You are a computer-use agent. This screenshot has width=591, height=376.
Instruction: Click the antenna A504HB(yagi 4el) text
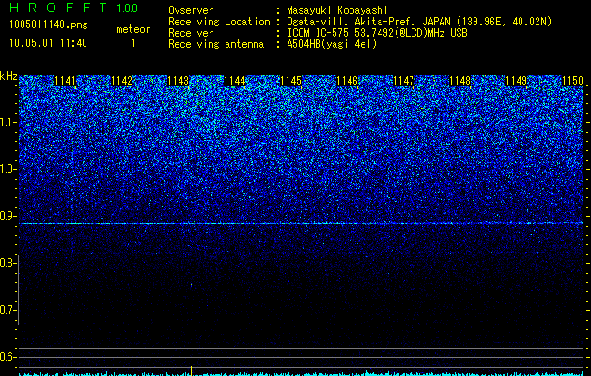(x=332, y=44)
